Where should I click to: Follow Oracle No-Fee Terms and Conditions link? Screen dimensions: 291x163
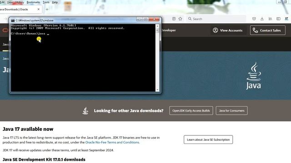(112, 142)
